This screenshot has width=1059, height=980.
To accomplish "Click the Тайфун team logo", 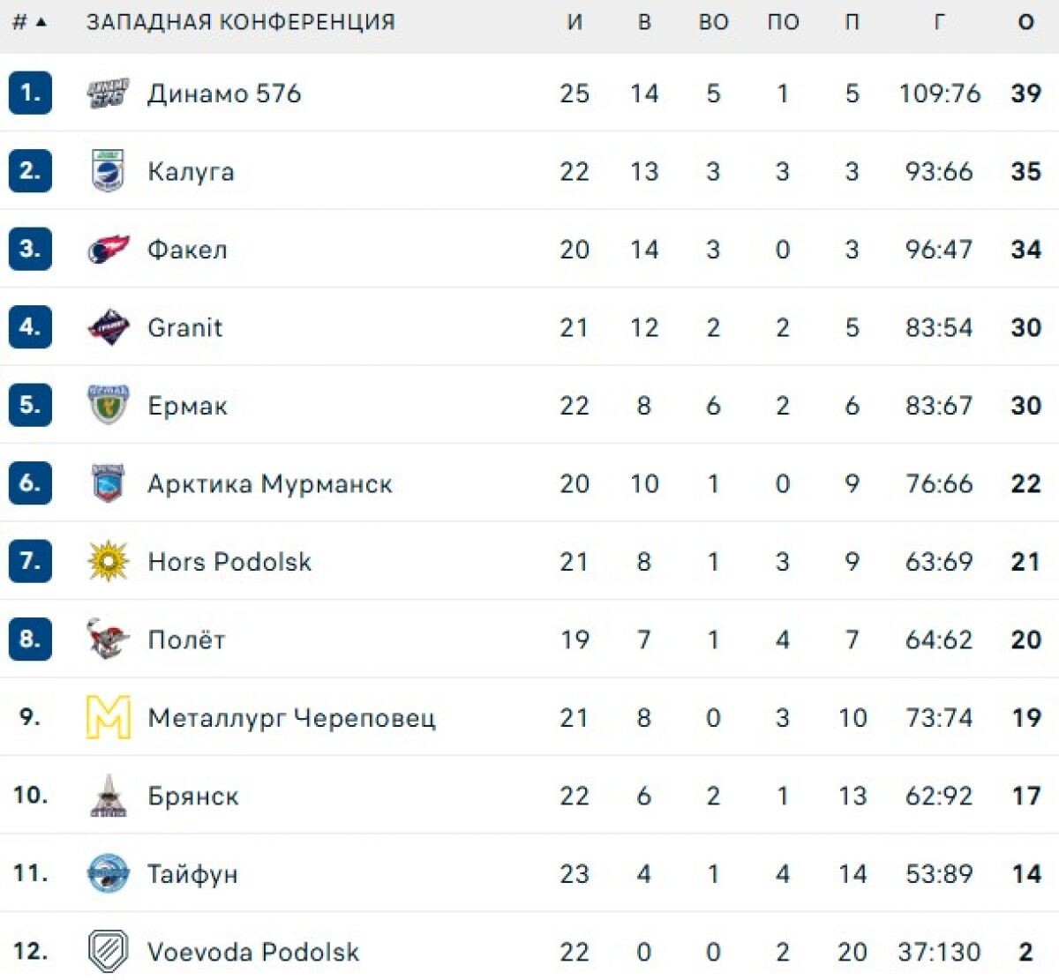I will pyautogui.click(x=109, y=873).
